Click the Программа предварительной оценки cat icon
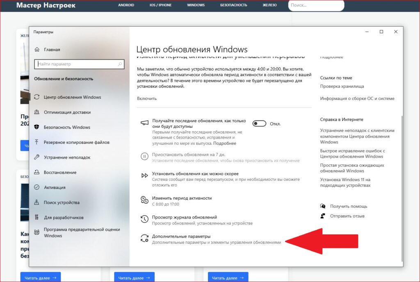Viewport: 420px width, 282px height. click(37, 232)
